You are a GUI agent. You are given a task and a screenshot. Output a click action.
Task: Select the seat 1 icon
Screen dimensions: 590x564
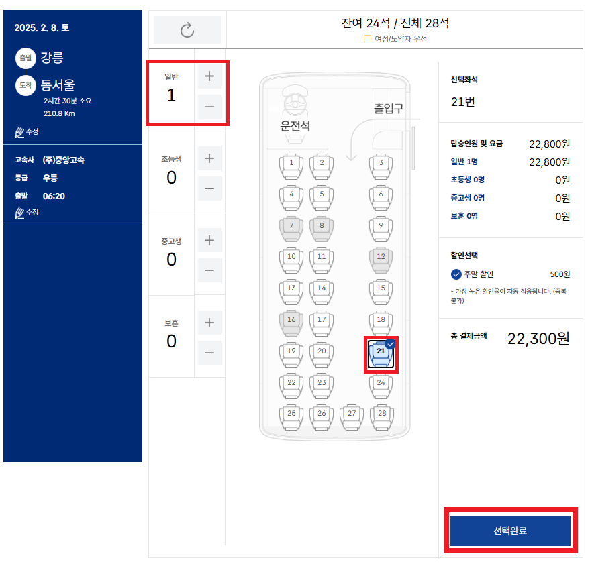coord(291,166)
